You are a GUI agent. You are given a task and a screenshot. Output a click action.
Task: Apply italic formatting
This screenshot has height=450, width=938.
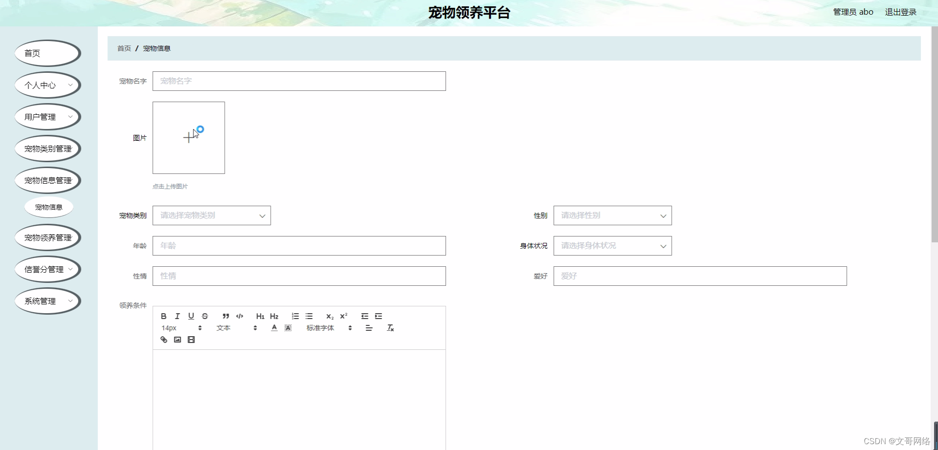pyautogui.click(x=177, y=316)
